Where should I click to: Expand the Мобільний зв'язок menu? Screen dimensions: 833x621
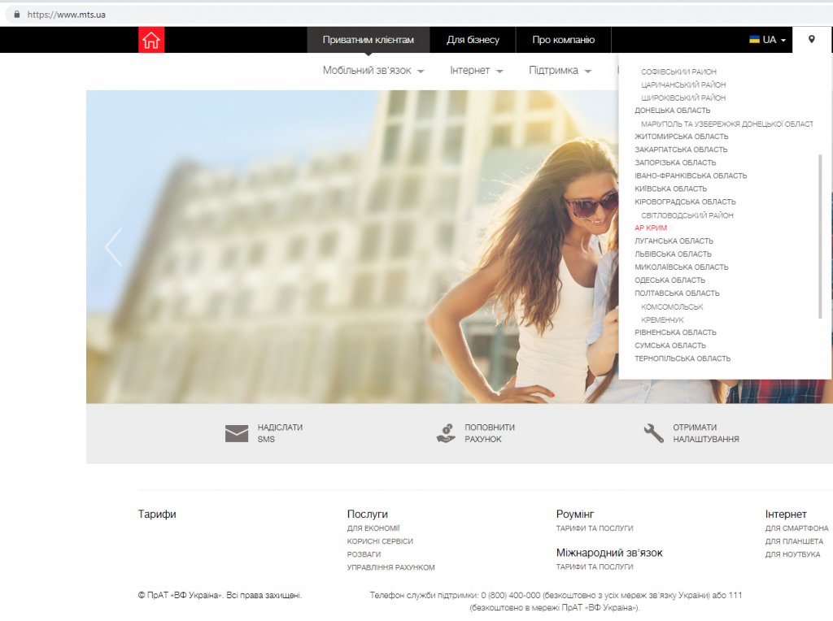pos(373,71)
